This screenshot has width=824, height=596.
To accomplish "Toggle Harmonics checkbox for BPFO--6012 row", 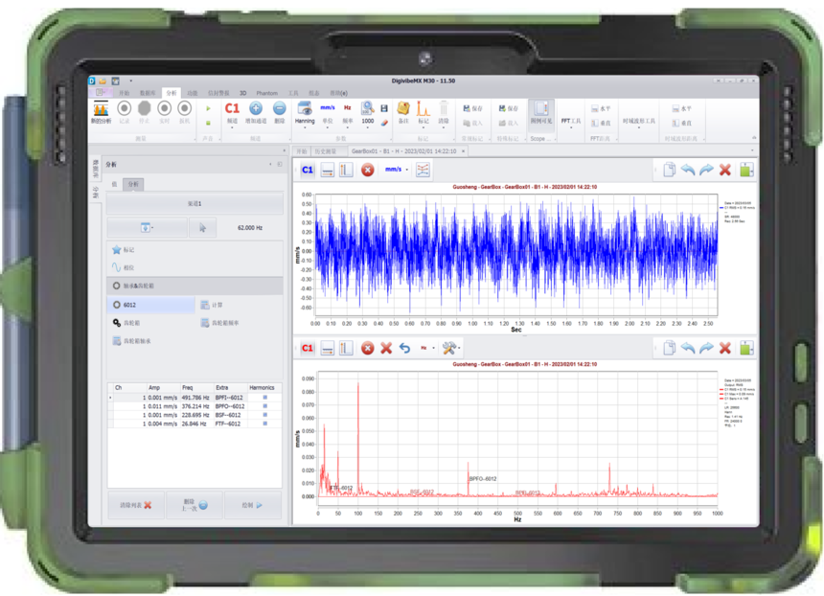I will coord(265,406).
